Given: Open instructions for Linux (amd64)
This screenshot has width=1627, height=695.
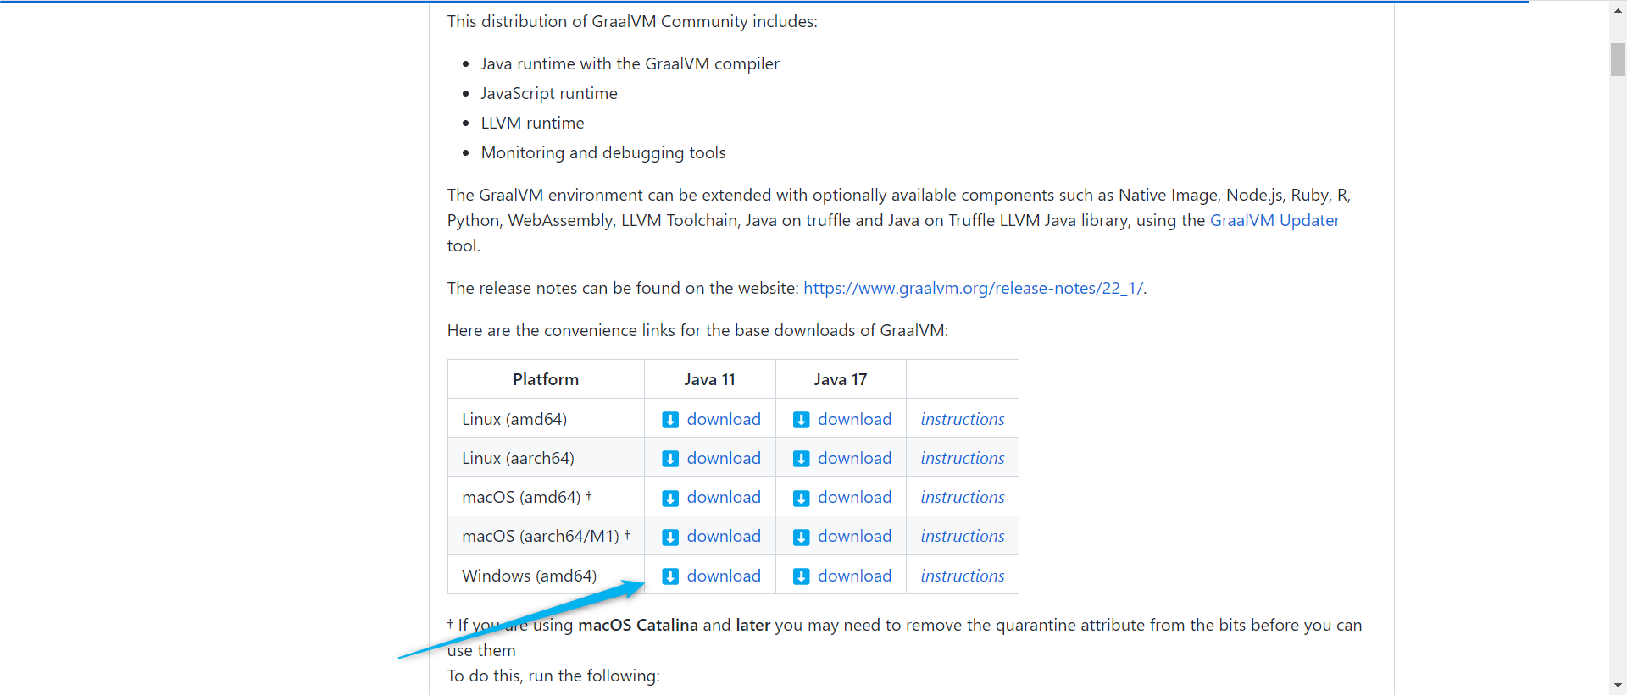Looking at the screenshot, I should (963, 419).
